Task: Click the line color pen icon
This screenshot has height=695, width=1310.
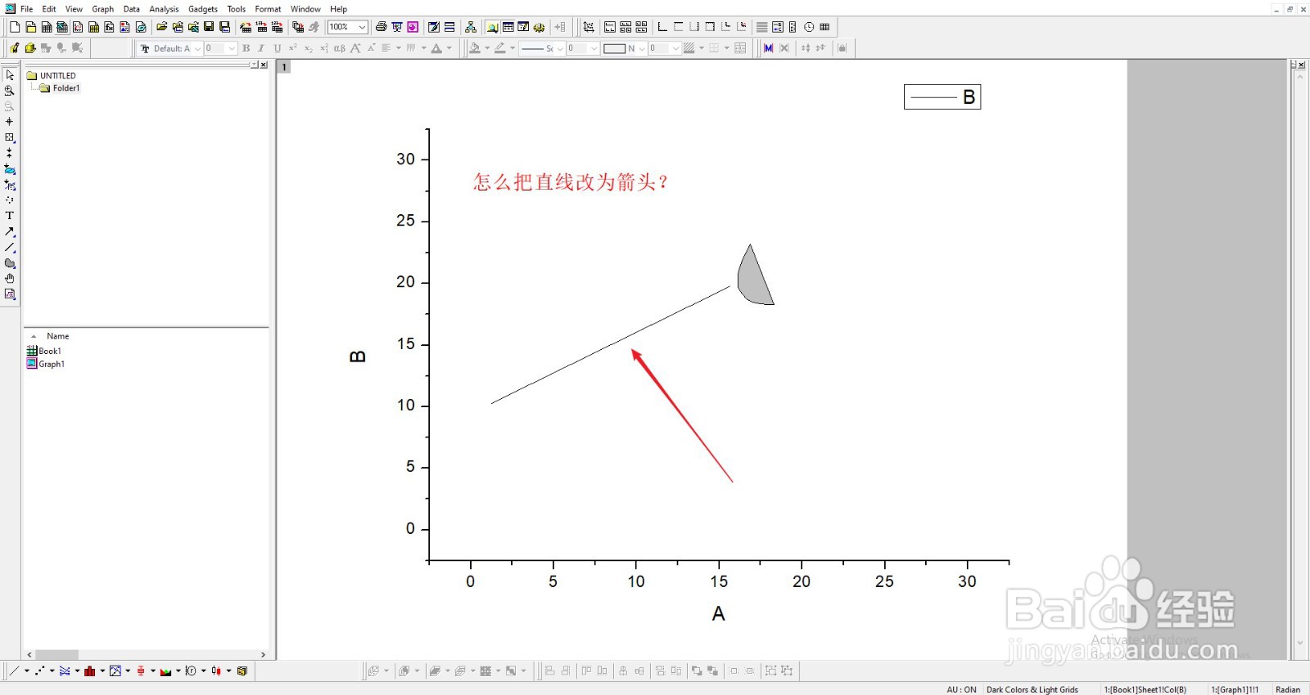Action: [x=499, y=48]
